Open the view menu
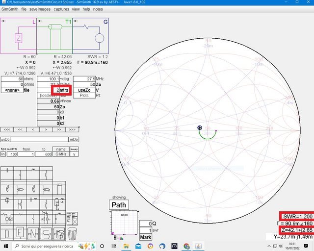The height and width of the screenshot is (251, 314). click(76, 9)
